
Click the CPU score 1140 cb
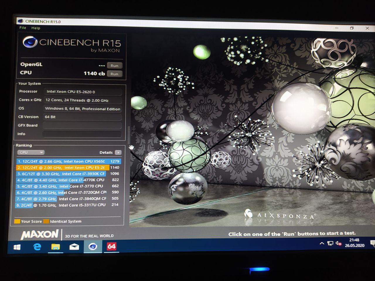tap(94, 73)
